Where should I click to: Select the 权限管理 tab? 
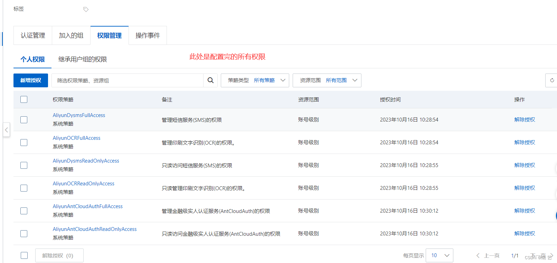click(110, 36)
